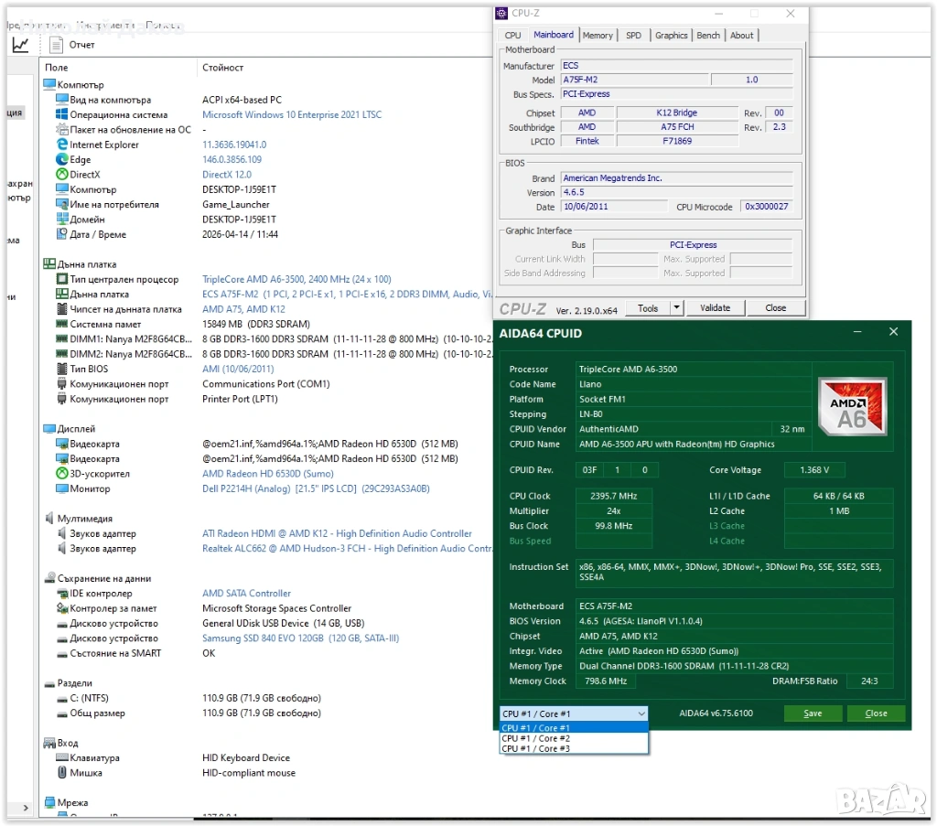Go to the Bench tab in CPU-Z
This screenshot has height=826, width=937.
(x=708, y=36)
